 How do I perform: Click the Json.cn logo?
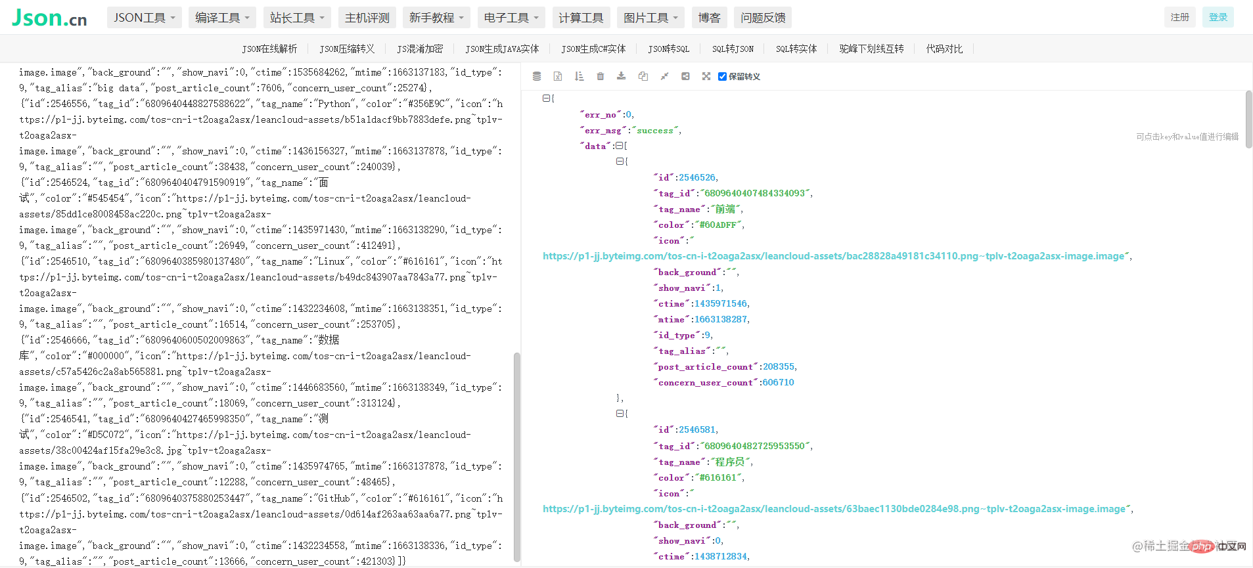pos(49,18)
